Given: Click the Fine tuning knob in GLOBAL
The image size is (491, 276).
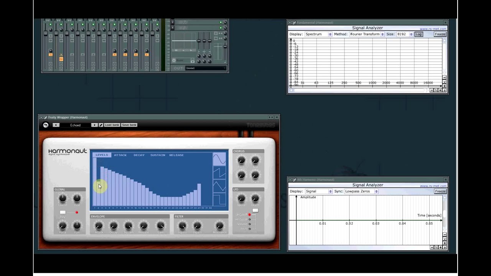Looking at the screenshot, I should click(x=77, y=198).
